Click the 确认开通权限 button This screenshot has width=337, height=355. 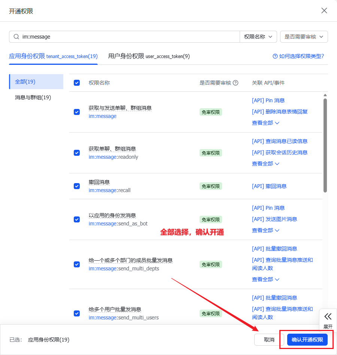coord(307,340)
